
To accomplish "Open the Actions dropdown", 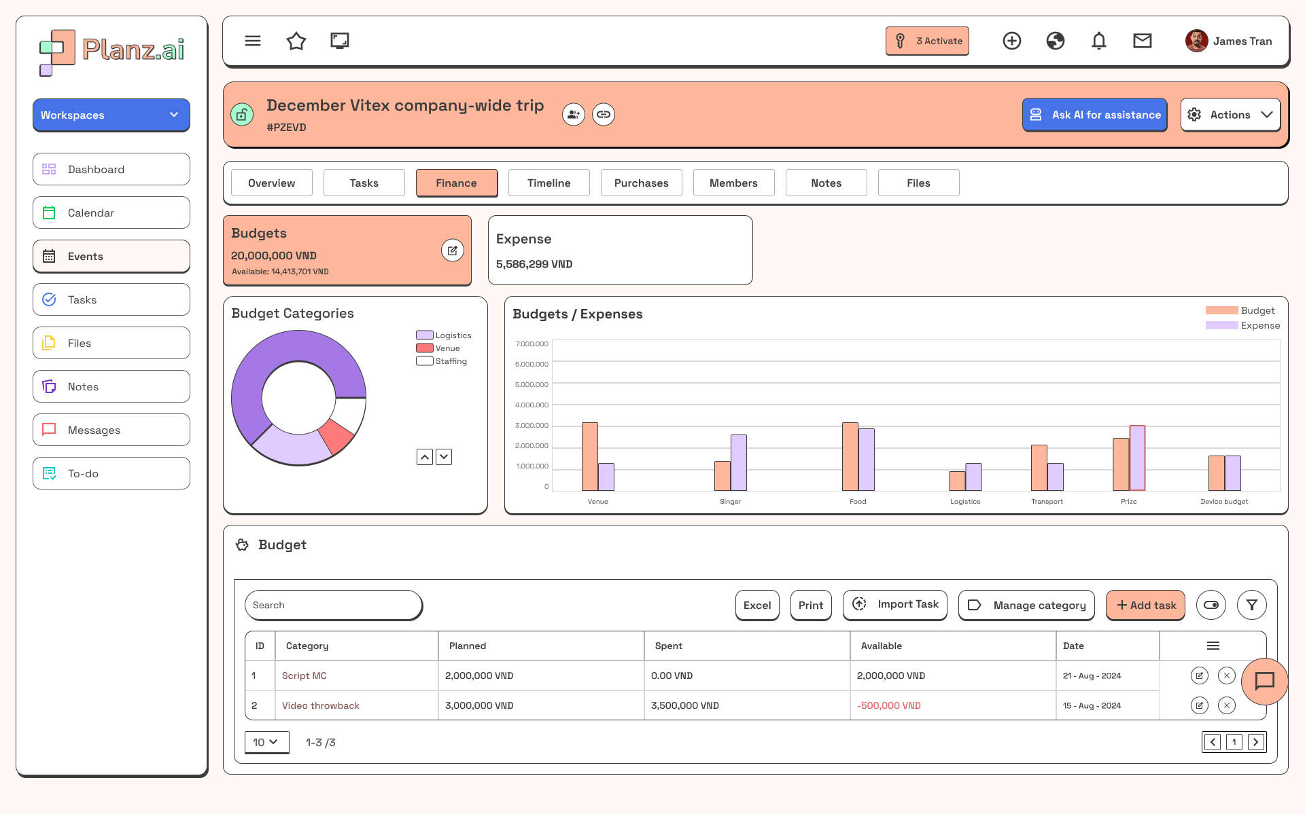I will pyautogui.click(x=1230, y=115).
